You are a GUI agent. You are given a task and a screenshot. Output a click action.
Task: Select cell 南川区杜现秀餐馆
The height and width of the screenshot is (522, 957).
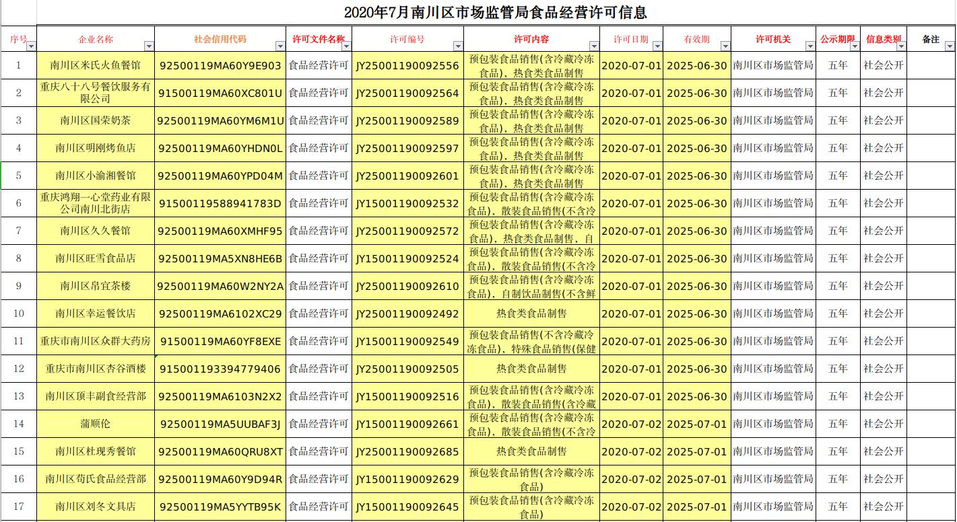point(96,451)
